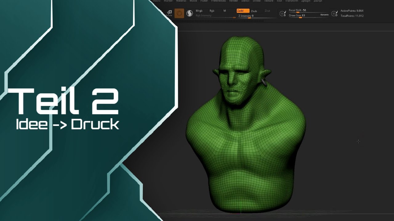Image resolution: width=394 pixels, height=221 pixels.
Task: Click the orange brush sphere icon
Action: coord(179,13)
